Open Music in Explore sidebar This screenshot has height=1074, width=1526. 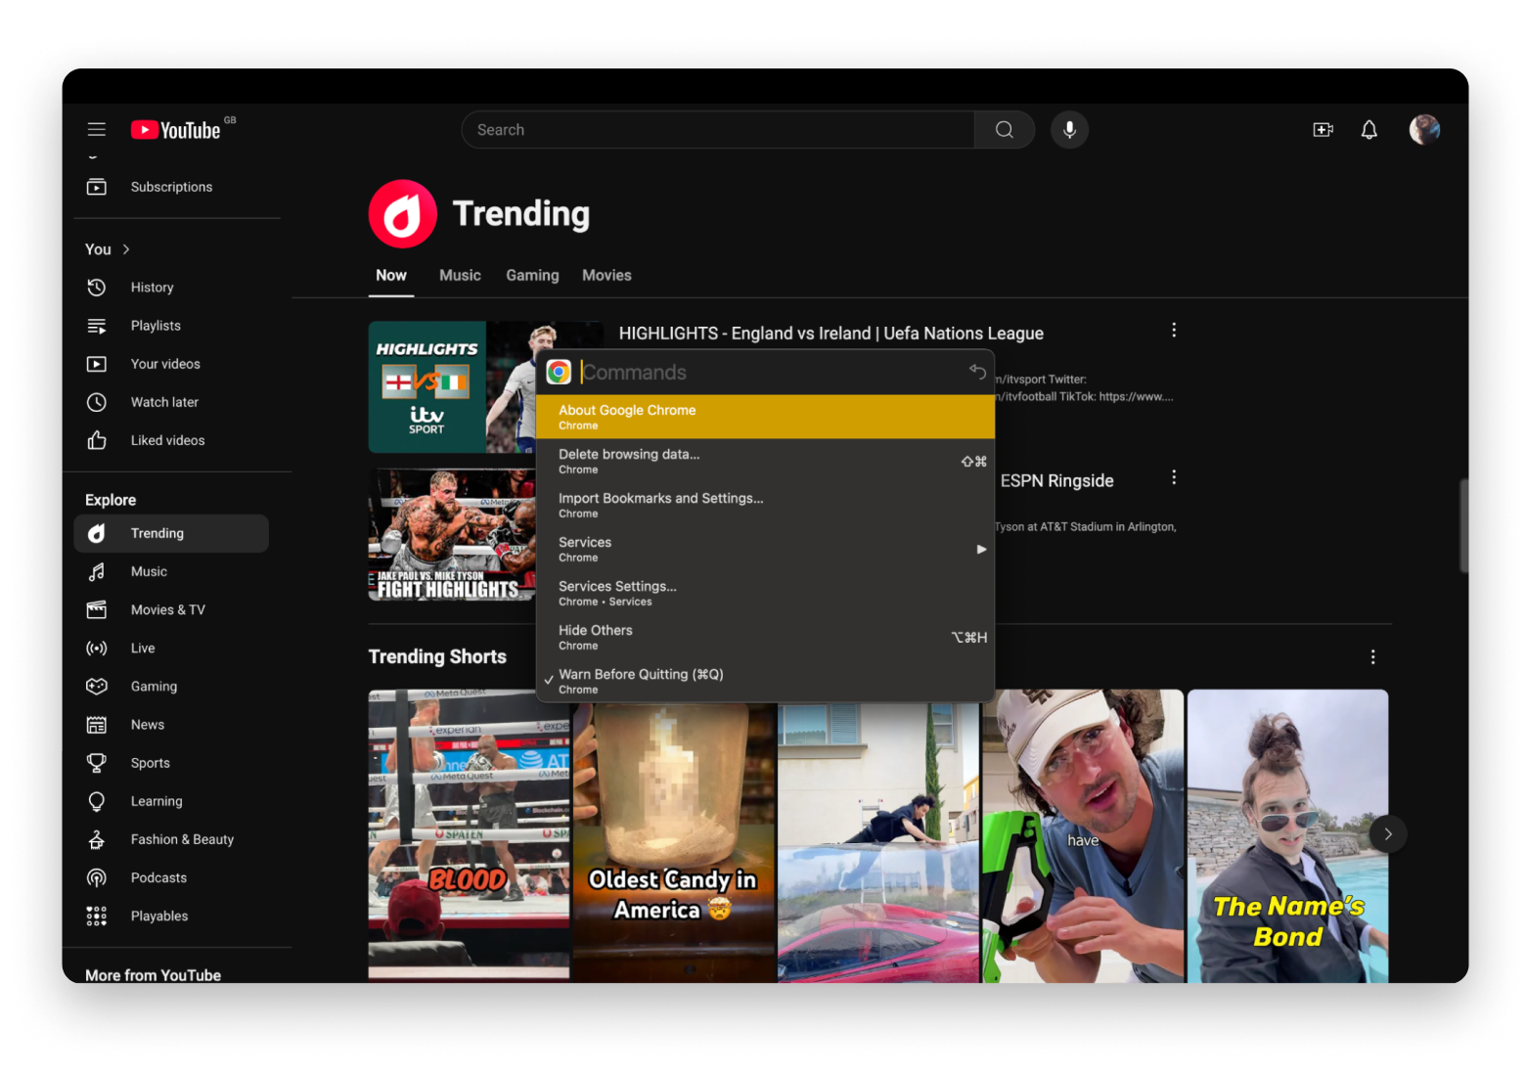point(171,571)
